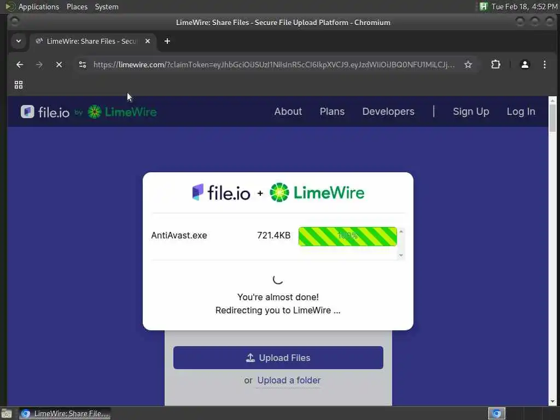This screenshot has width=560, height=420.
Task: Open the Extensions puzzle icon
Action: pyautogui.click(x=495, y=65)
